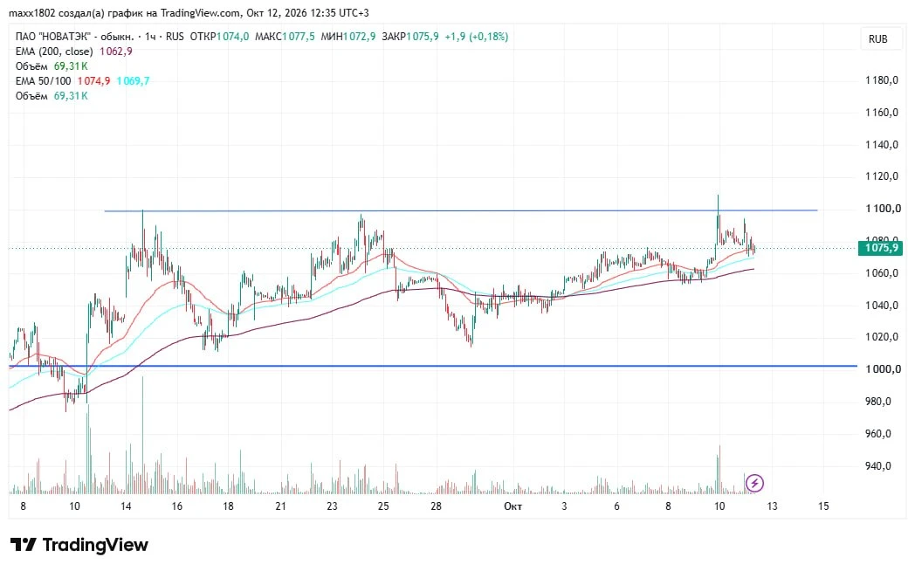Click the ПАО "НОВАТЭК" symbol title
Image resolution: width=915 pixels, height=571 pixels.
pos(53,36)
